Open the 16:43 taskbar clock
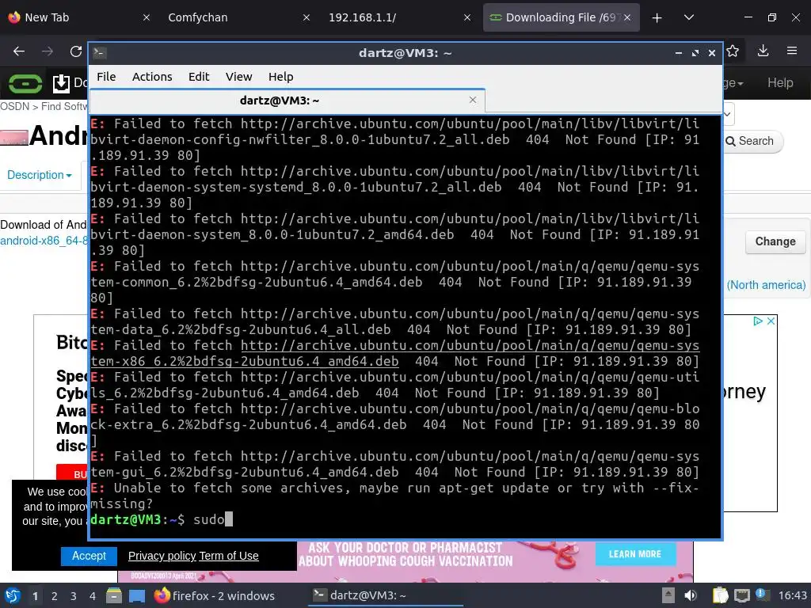Screen dimensions: 811x608 (792, 595)
